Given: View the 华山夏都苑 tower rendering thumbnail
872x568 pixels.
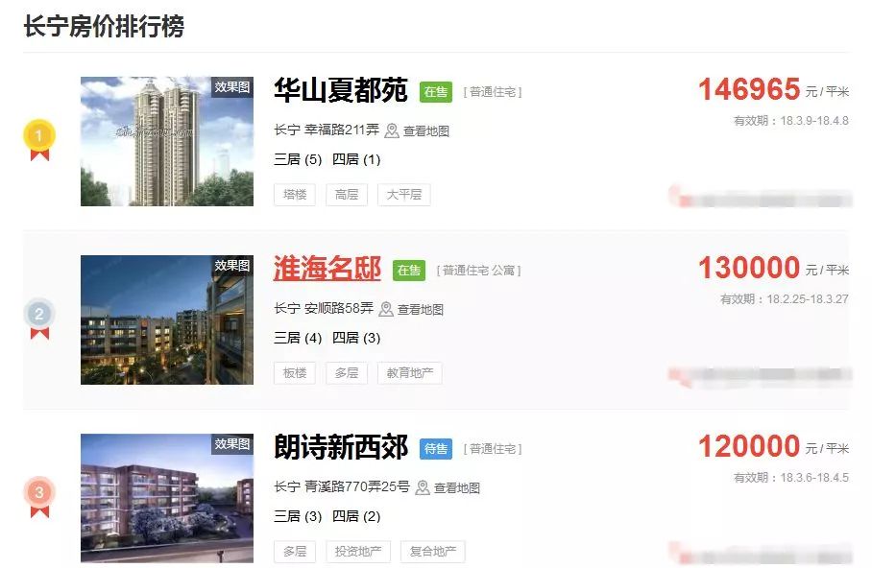Looking at the screenshot, I should pos(167,141).
